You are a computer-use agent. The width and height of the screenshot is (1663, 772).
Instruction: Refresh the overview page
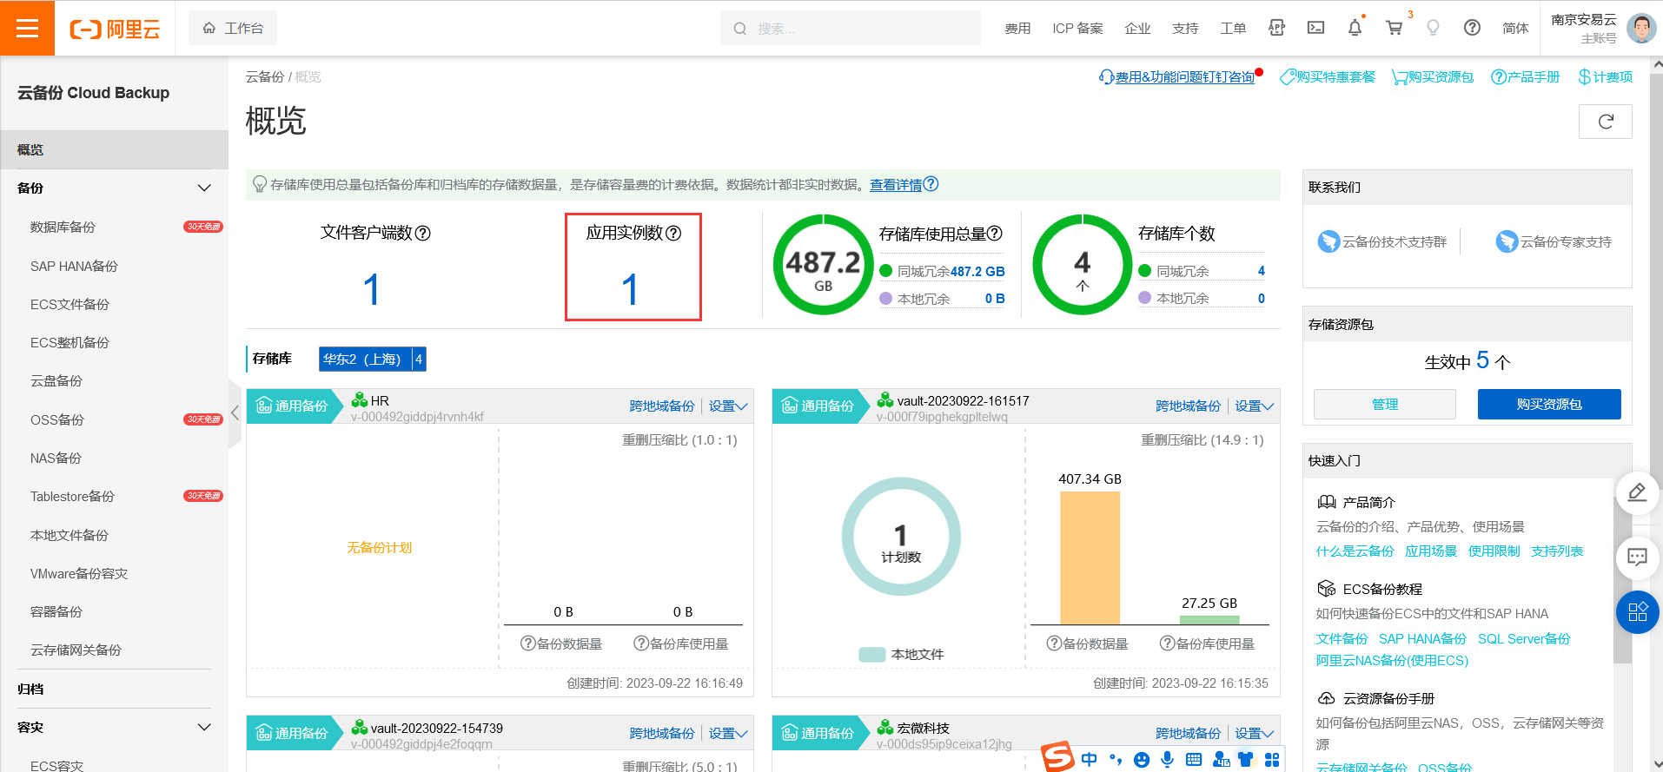click(x=1605, y=122)
